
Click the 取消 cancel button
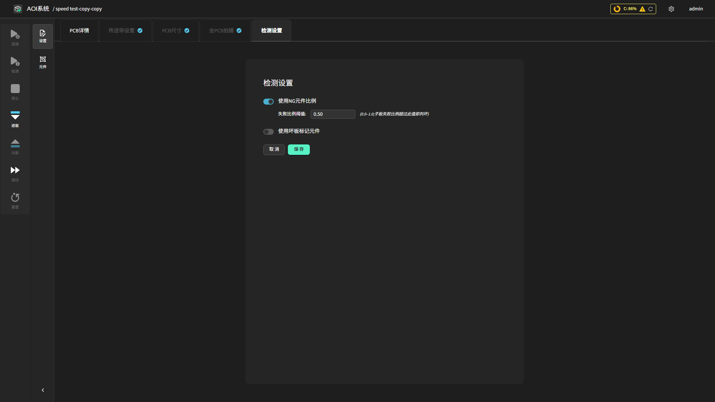coord(274,150)
